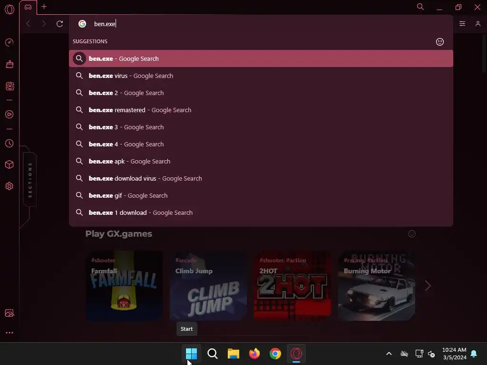Viewport: 487px width, 365px height.
Task: Click the muted volume tray icon
Action: 431,354
